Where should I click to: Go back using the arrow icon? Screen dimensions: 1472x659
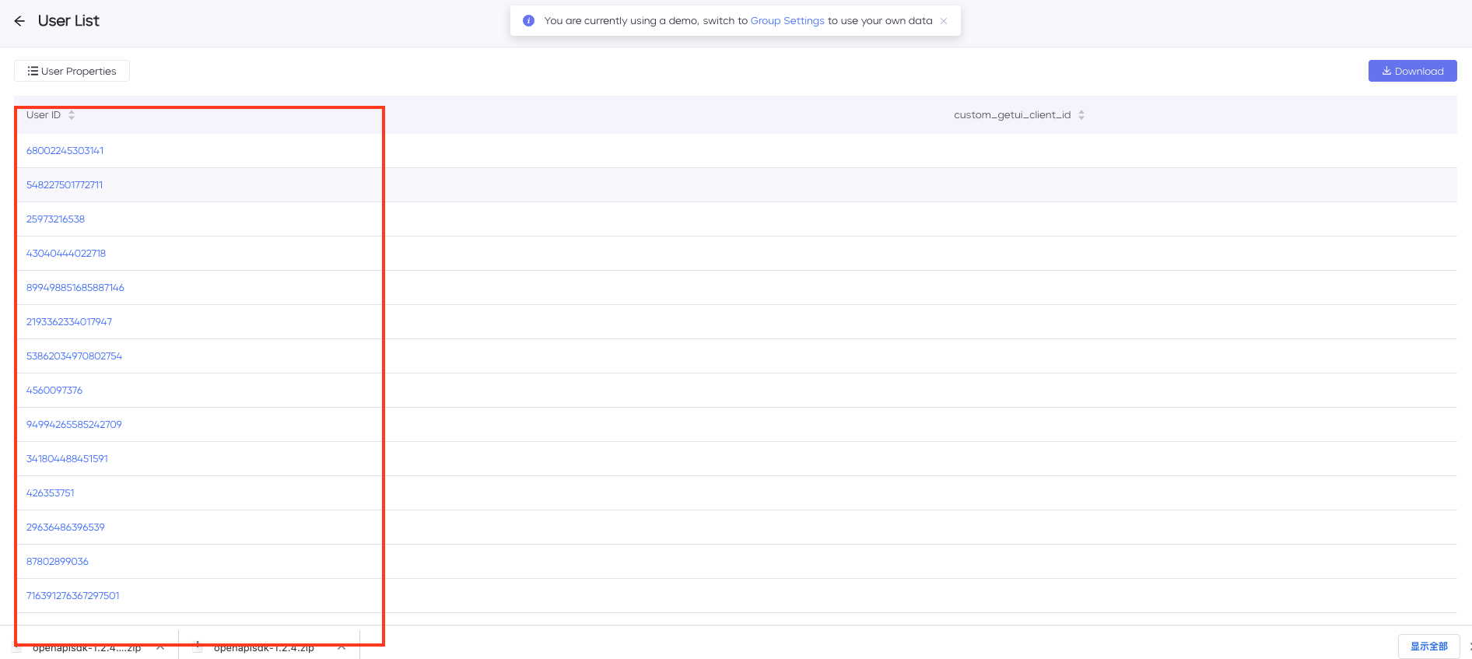point(19,21)
